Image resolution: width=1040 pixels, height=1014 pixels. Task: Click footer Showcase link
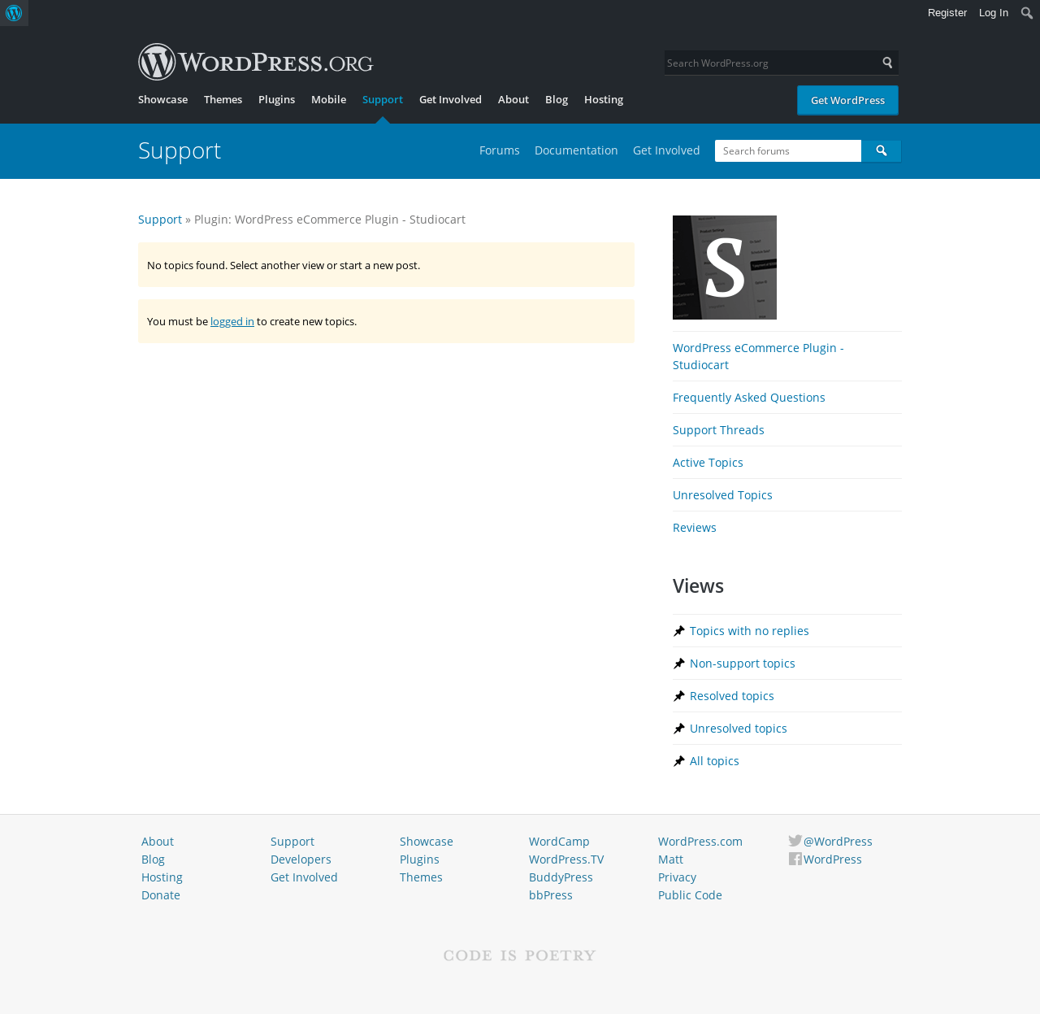[427, 842]
